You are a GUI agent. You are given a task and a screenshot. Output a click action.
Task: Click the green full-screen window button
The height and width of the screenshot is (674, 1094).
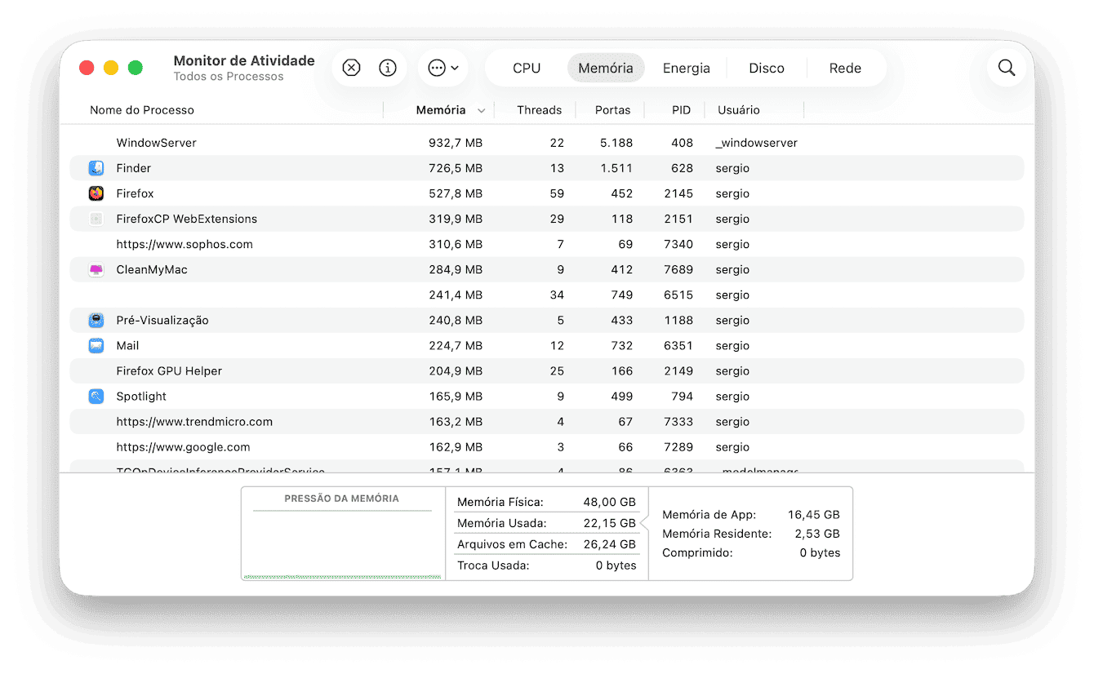coord(136,68)
